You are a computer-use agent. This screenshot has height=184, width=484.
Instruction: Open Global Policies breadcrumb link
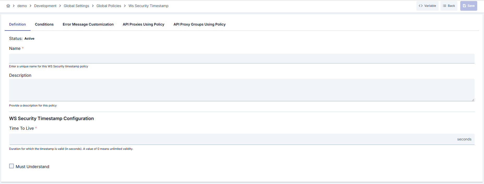[109, 6]
